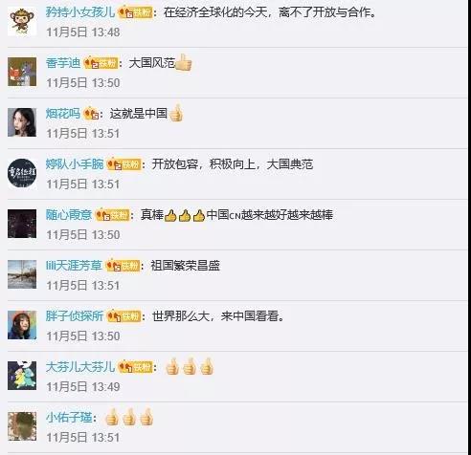Click the fan badge next to 香芋迪
Image resolution: width=471 pixels, height=455 pixels.
point(101,63)
